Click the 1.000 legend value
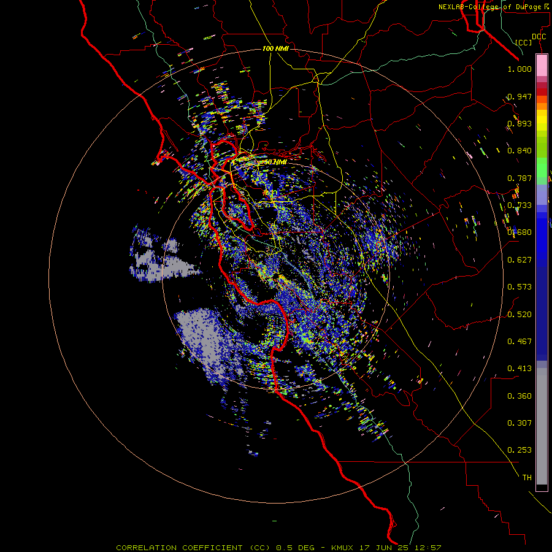Image resolution: width=552 pixels, height=552 pixels. [519, 69]
